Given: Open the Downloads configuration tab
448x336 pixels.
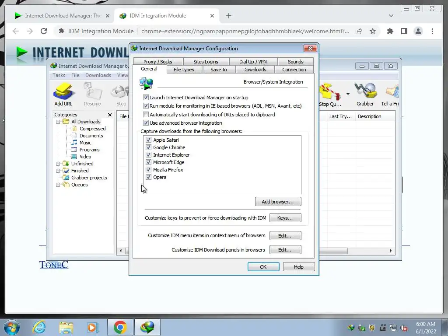Looking at the screenshot, I should point(255,70).
